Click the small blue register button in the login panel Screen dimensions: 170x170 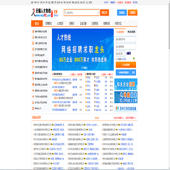134,73
